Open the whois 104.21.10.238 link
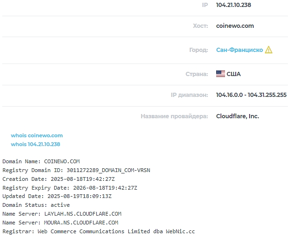Viewport: 288px width, 236px height. 36,145
